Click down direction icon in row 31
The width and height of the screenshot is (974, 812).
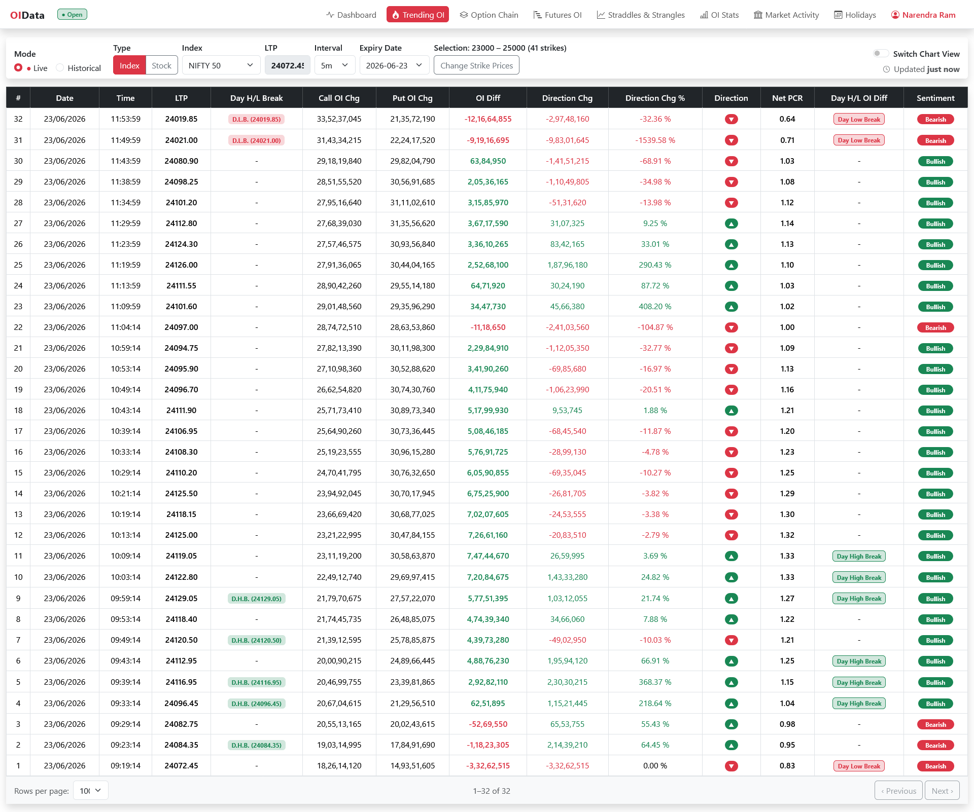[731, 140]
